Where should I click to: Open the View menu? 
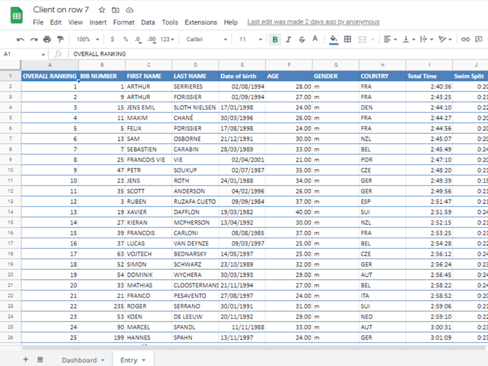75,22
